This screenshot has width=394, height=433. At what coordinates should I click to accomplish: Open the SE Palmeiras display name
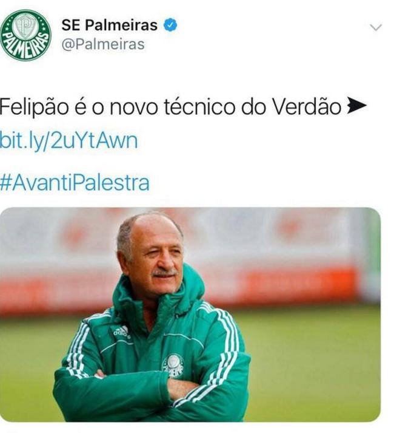point(110,25)
